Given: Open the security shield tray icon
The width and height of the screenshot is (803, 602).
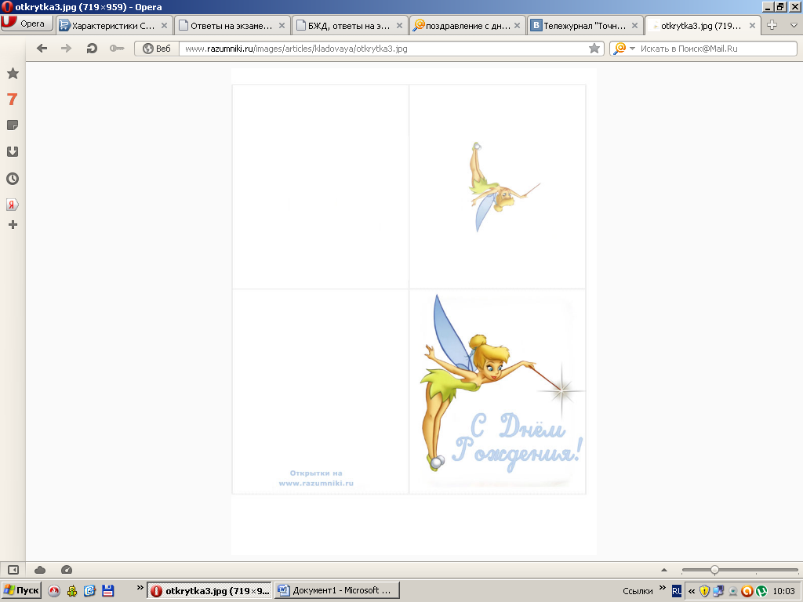Looking at the screenshot, I should coord(705,591).
